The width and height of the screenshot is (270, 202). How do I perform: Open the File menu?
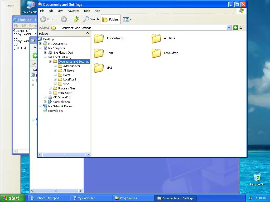42,11
